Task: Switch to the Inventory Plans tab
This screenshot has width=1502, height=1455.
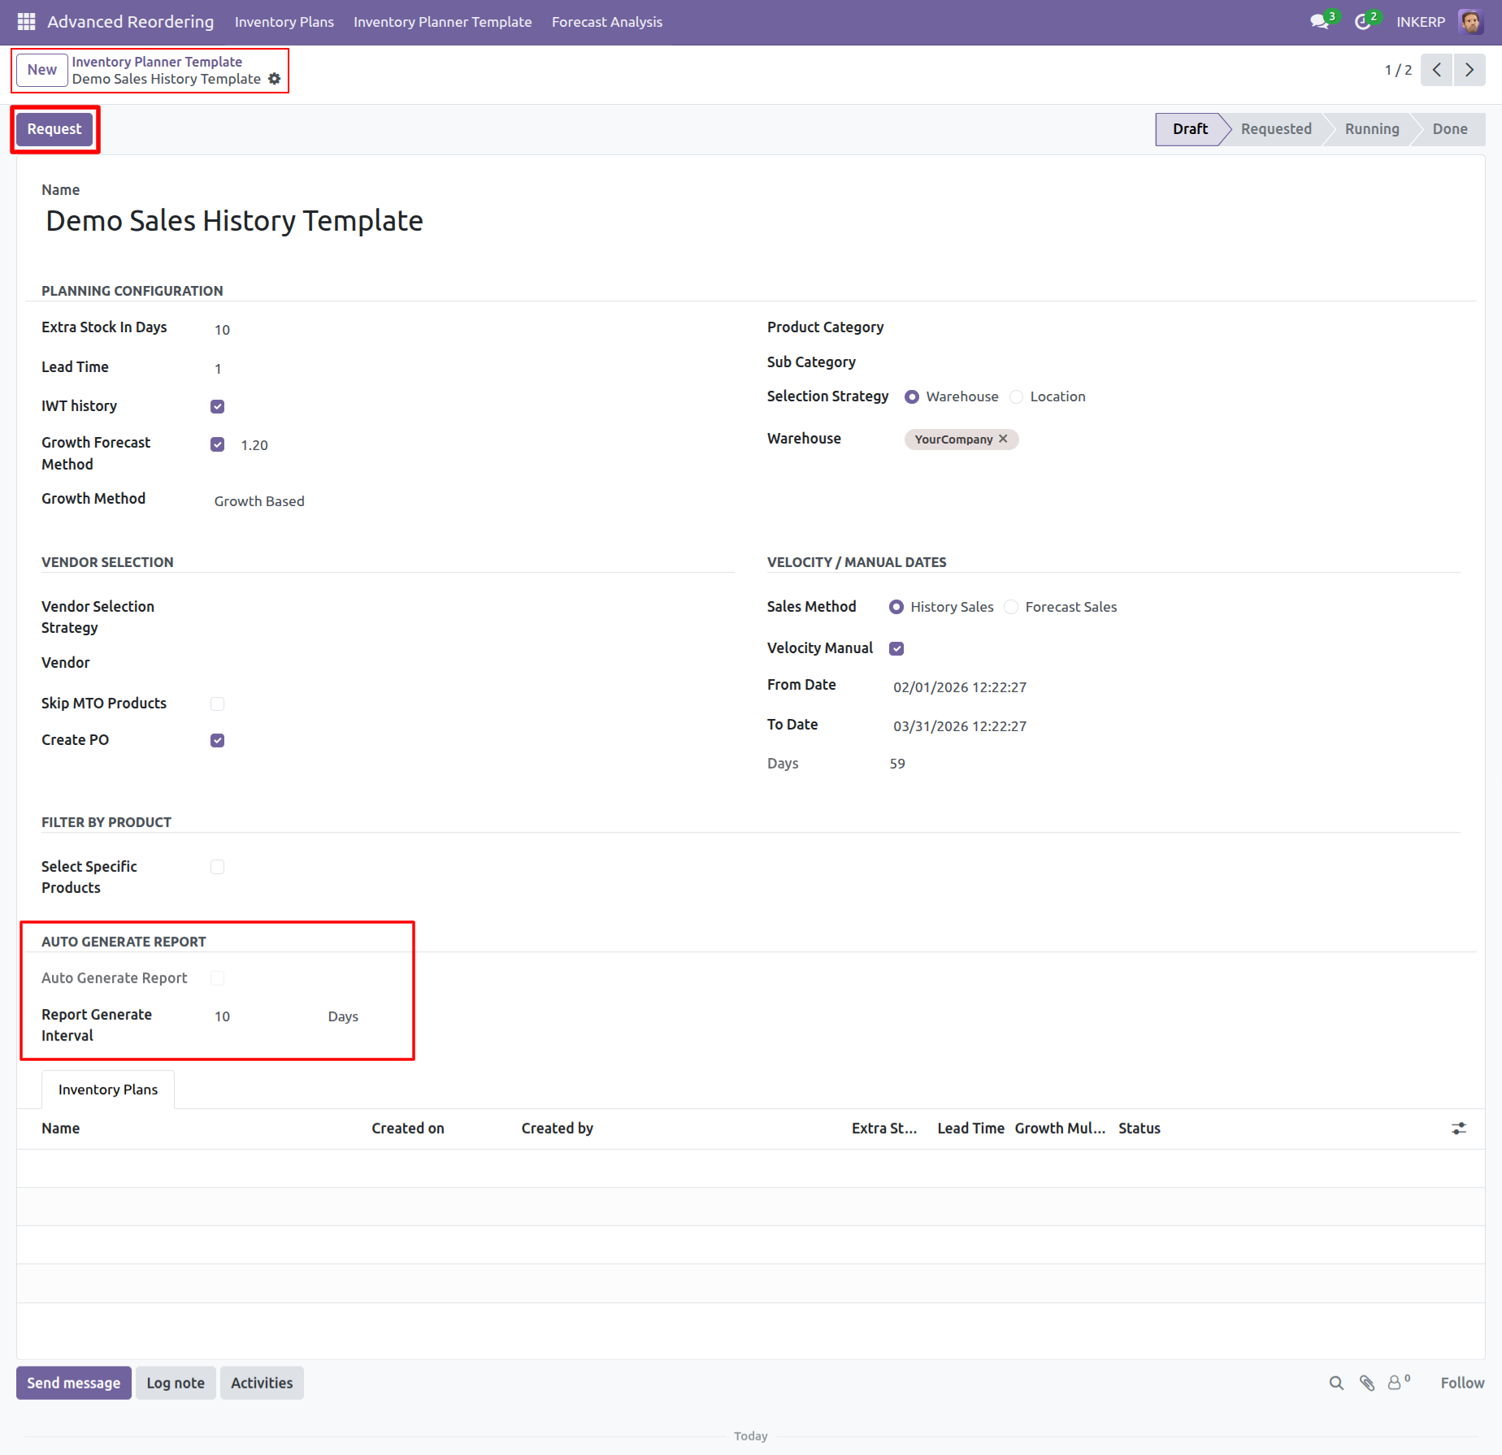Action: [108, 1089]
